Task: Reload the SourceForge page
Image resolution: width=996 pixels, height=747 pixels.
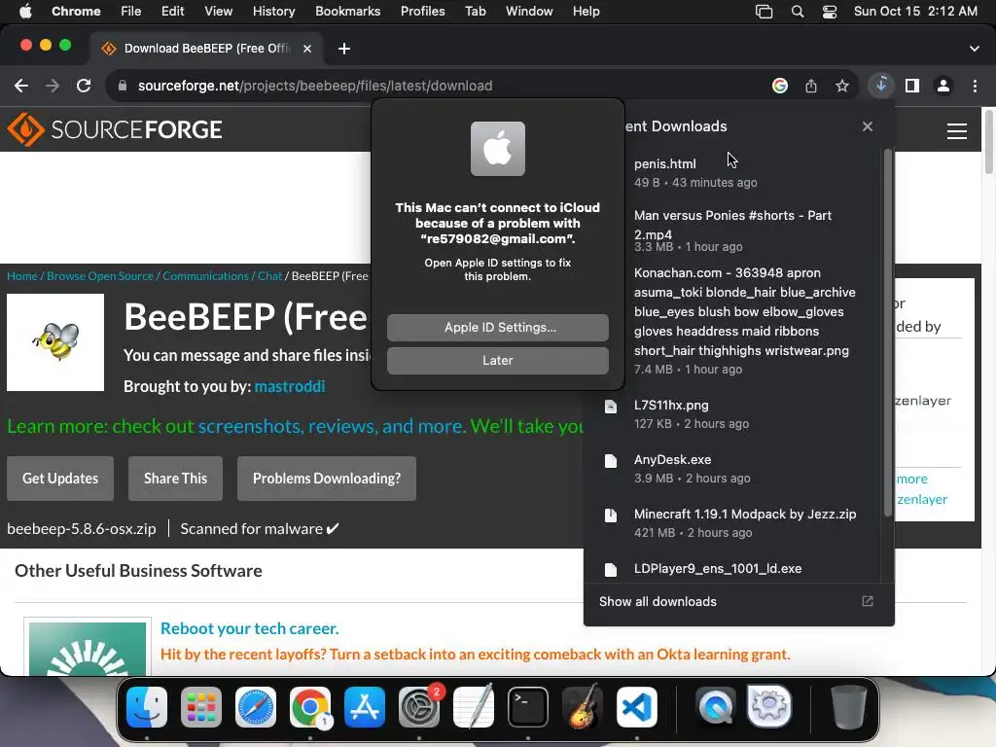Action: [x=84, y=86]
